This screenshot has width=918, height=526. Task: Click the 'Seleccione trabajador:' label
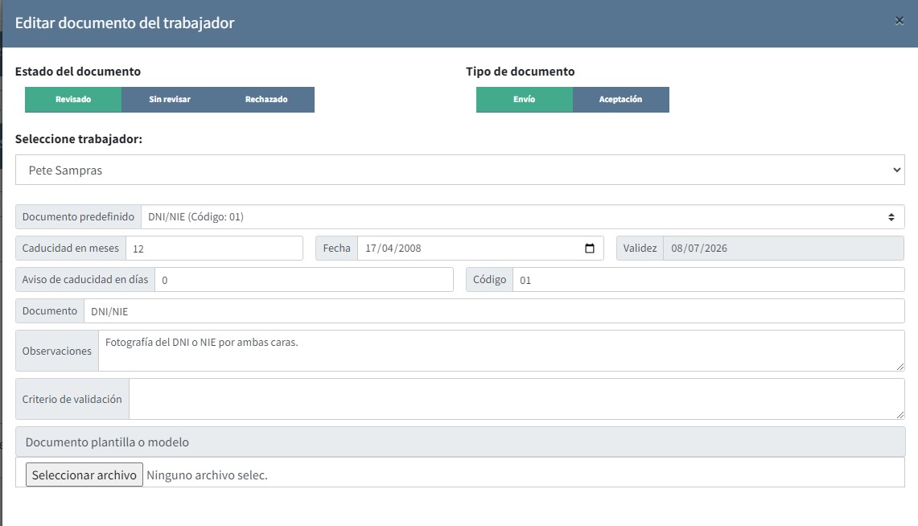pyautogui.click(x=79, y=139)
